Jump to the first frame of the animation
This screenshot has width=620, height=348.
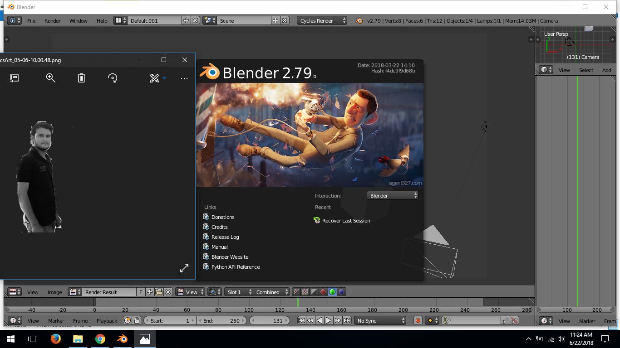(x=301, y=320)
